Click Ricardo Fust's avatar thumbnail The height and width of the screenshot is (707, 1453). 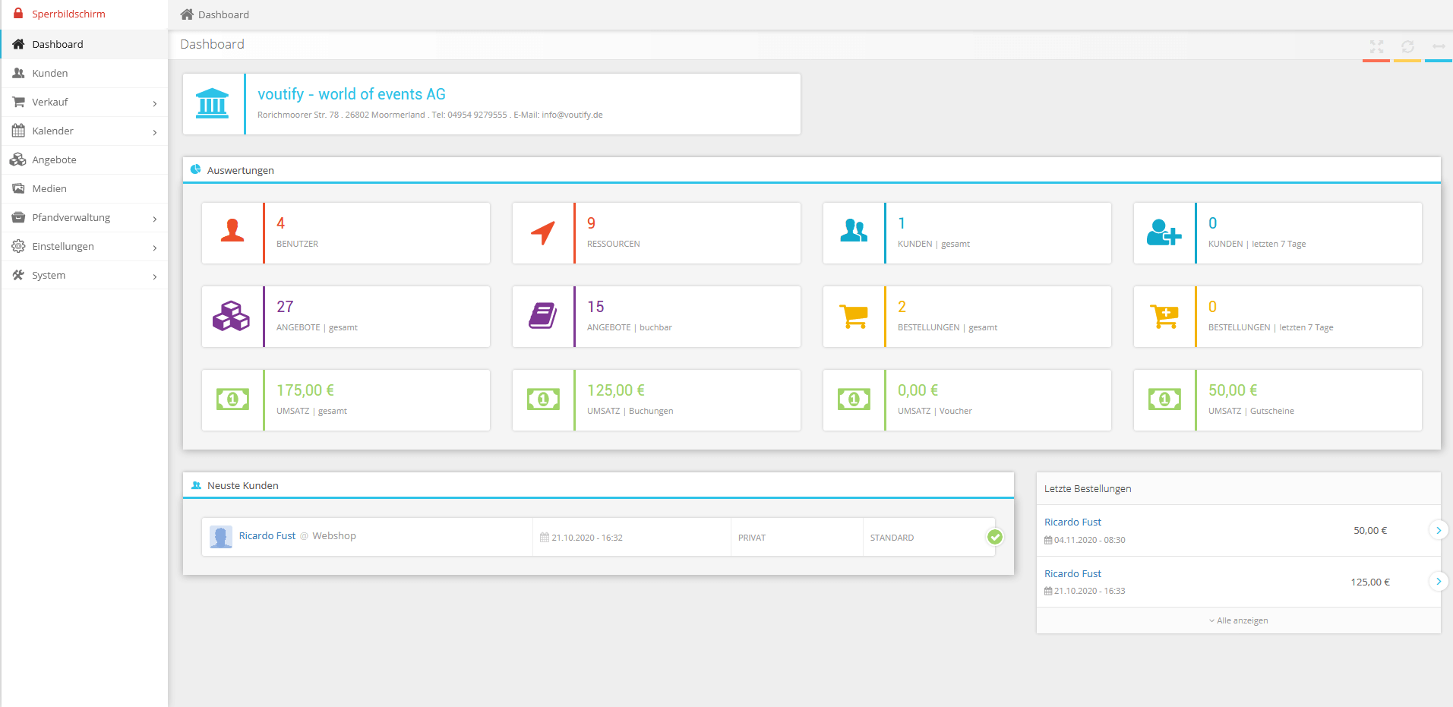click(x=221, y=537)
